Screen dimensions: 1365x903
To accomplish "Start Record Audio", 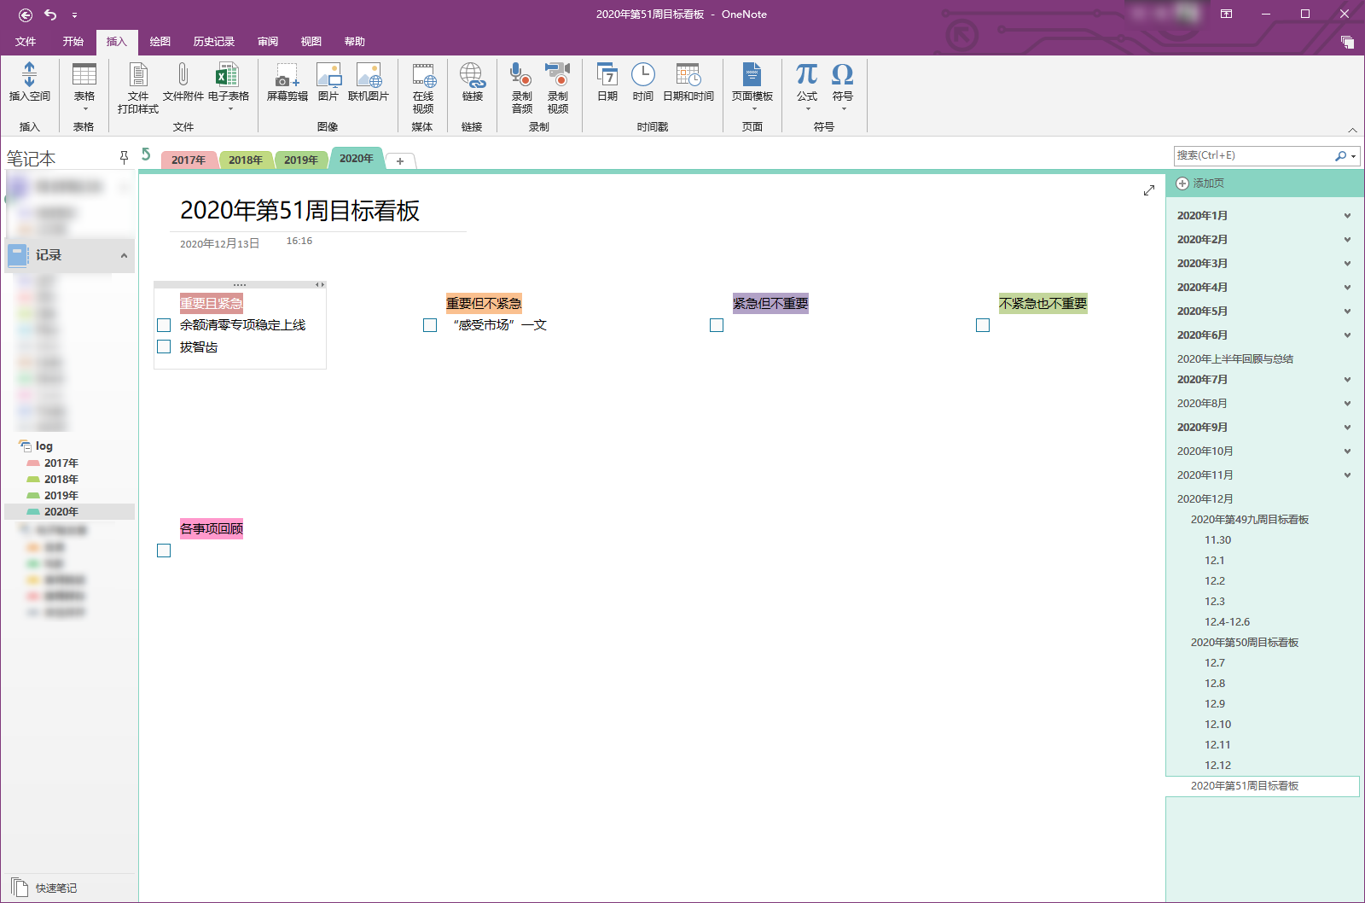I will 521,88.
